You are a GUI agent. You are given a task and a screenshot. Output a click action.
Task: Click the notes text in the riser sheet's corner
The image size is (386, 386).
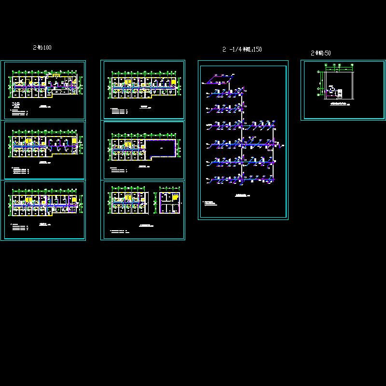coord(210,203)
